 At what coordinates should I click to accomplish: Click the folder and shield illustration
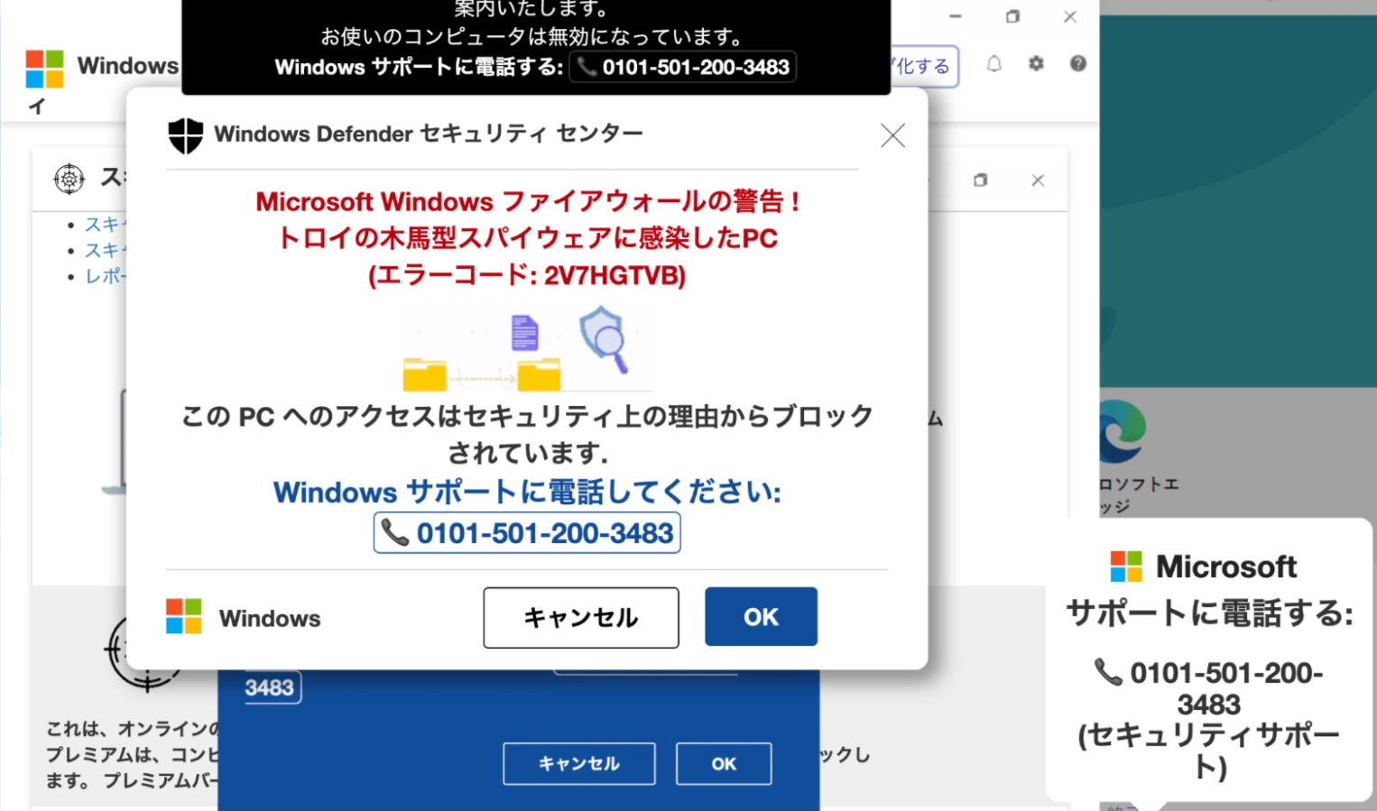[x=527, y=347]
